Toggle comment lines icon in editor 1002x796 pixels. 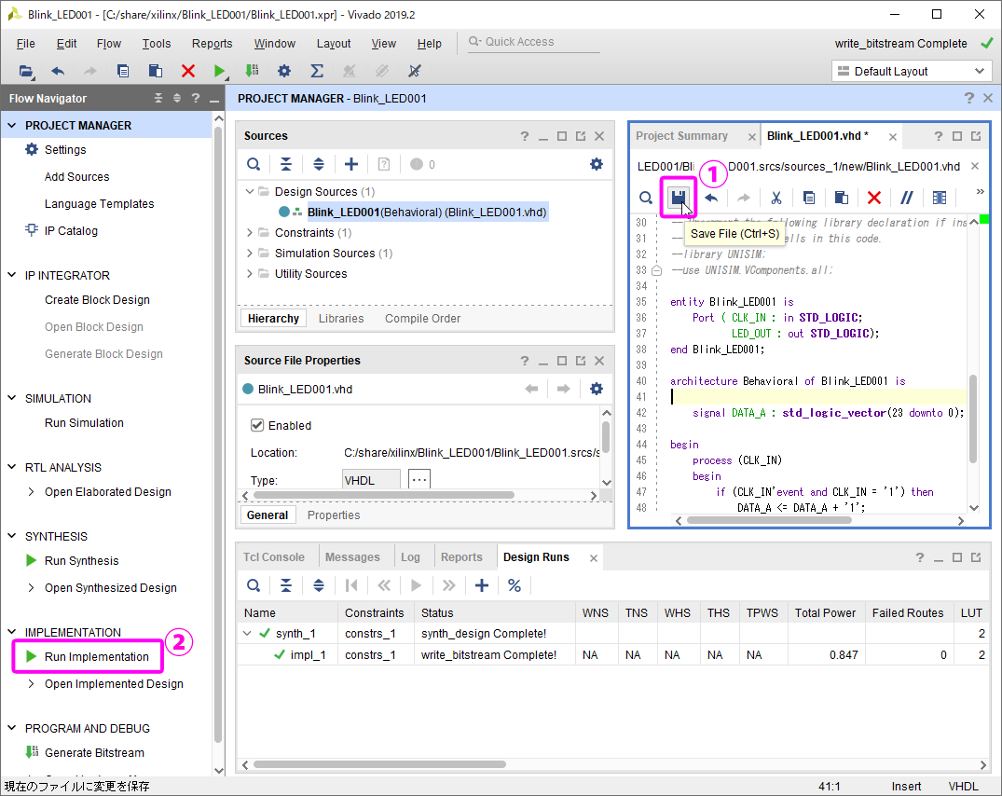906,198
